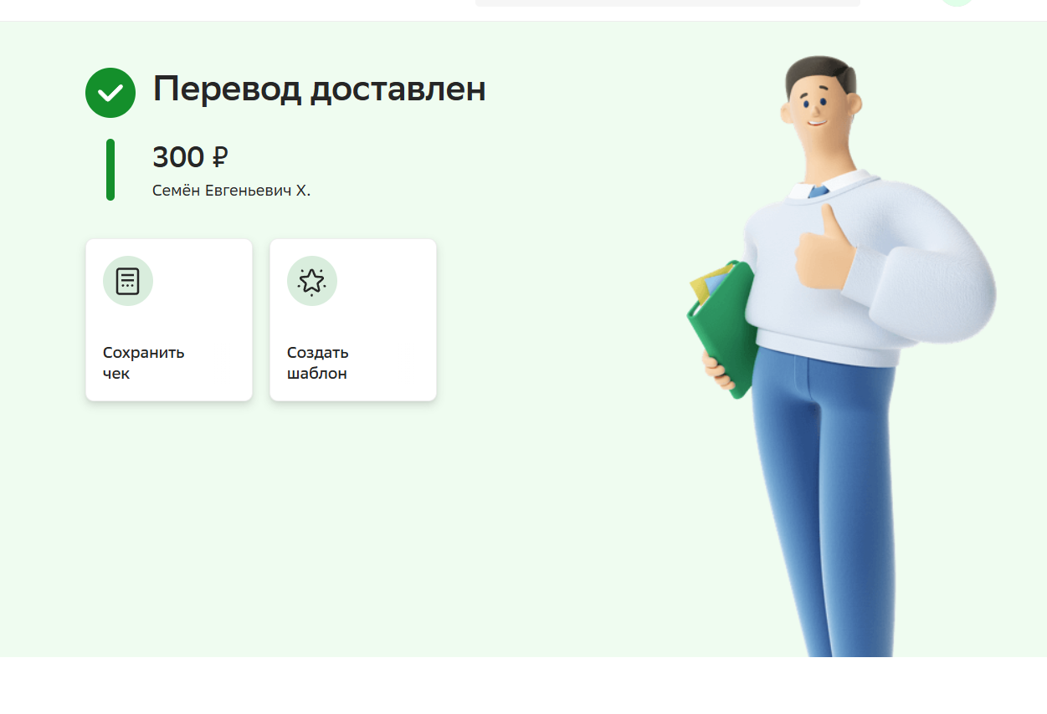Click the 300 amount value
Image resolution: width=1047 pixels, height=714 pixels.
(x=178, y=156)
